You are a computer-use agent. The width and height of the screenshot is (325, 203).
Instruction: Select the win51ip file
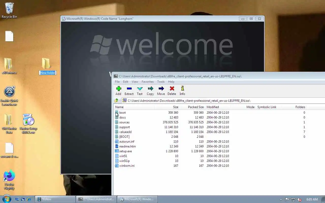pos(124,161)
